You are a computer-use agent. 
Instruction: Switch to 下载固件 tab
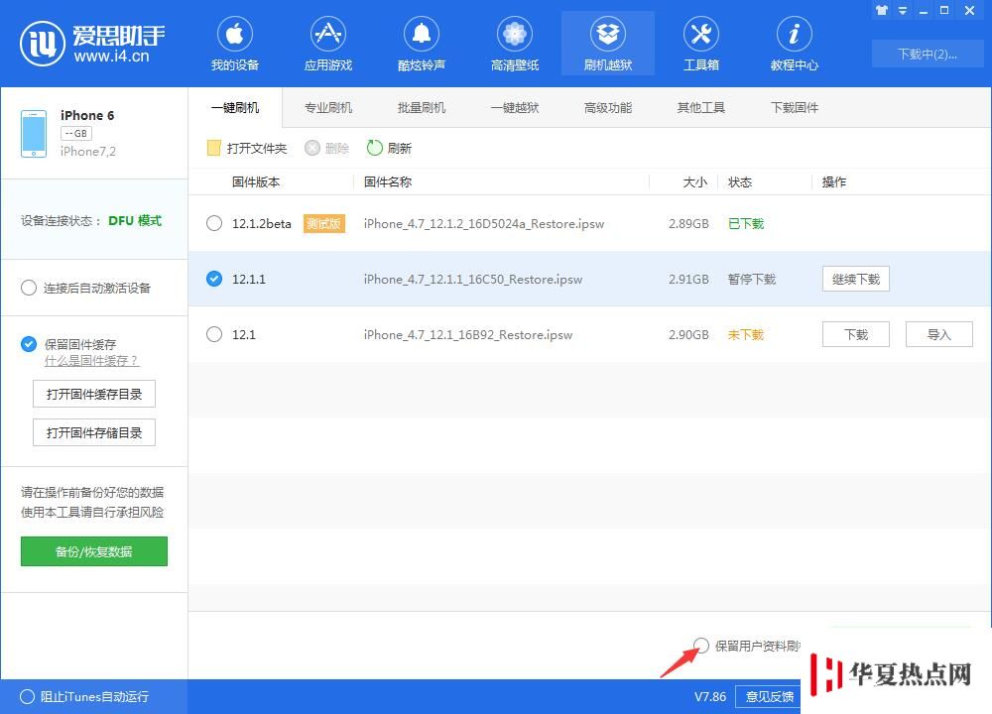[x=795, y=107]
